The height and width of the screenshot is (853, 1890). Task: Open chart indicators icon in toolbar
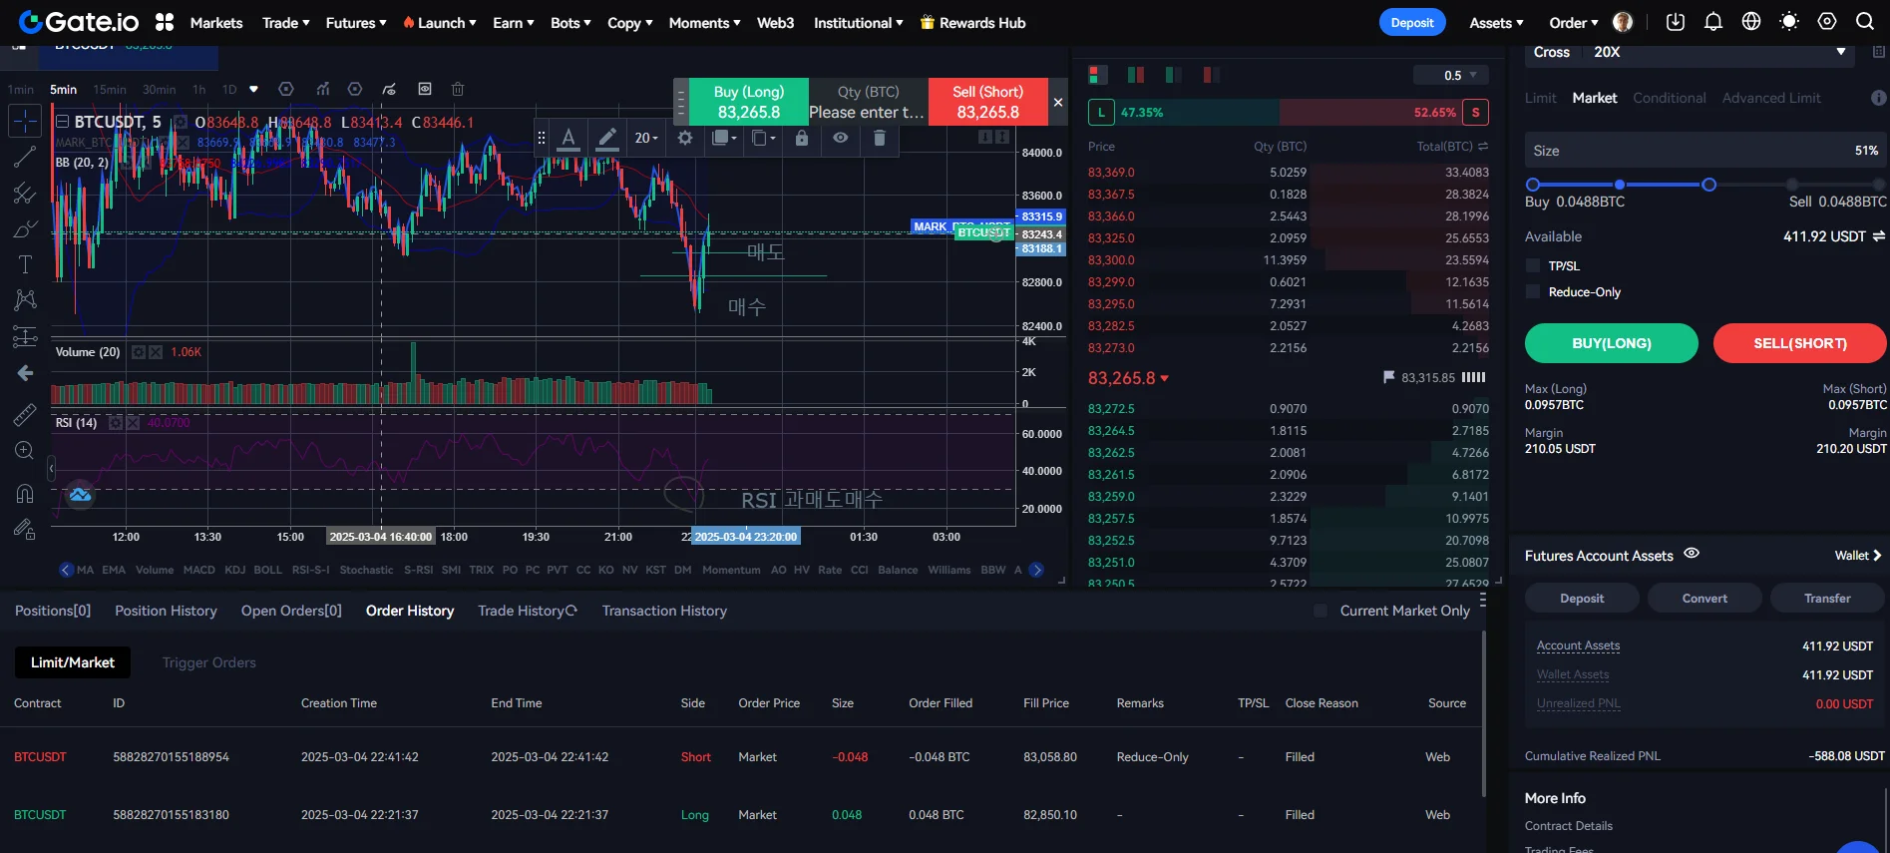coord(323,89)
